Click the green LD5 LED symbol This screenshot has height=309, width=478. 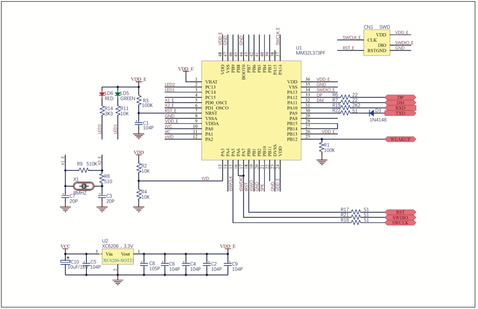coord(118,94)
